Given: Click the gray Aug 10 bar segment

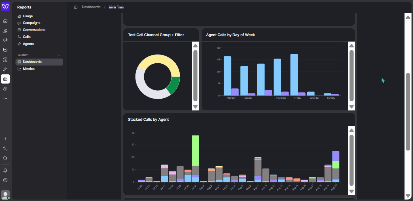Looking at the screenshot, I should (x=258, y=168).
